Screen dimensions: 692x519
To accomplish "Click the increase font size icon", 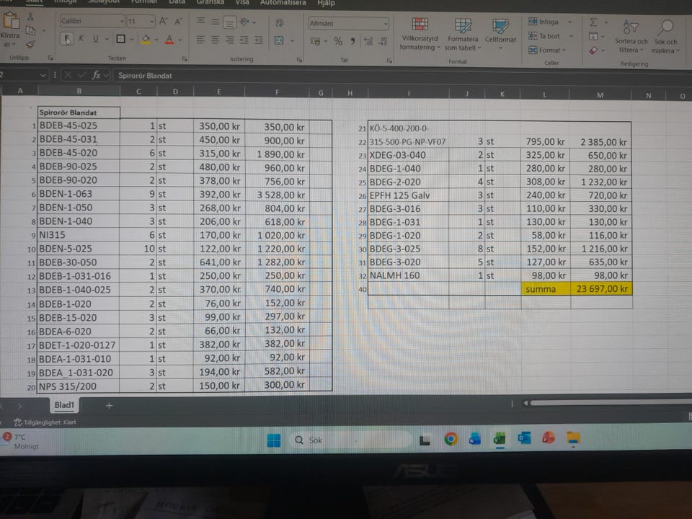I will coord(163,22).
